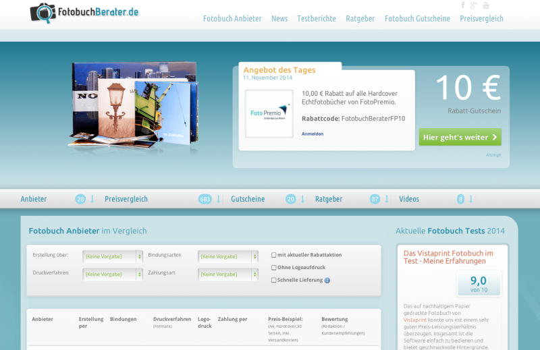
Task: Click the '9,0 von 10' rating box
Action: point(479,284)
